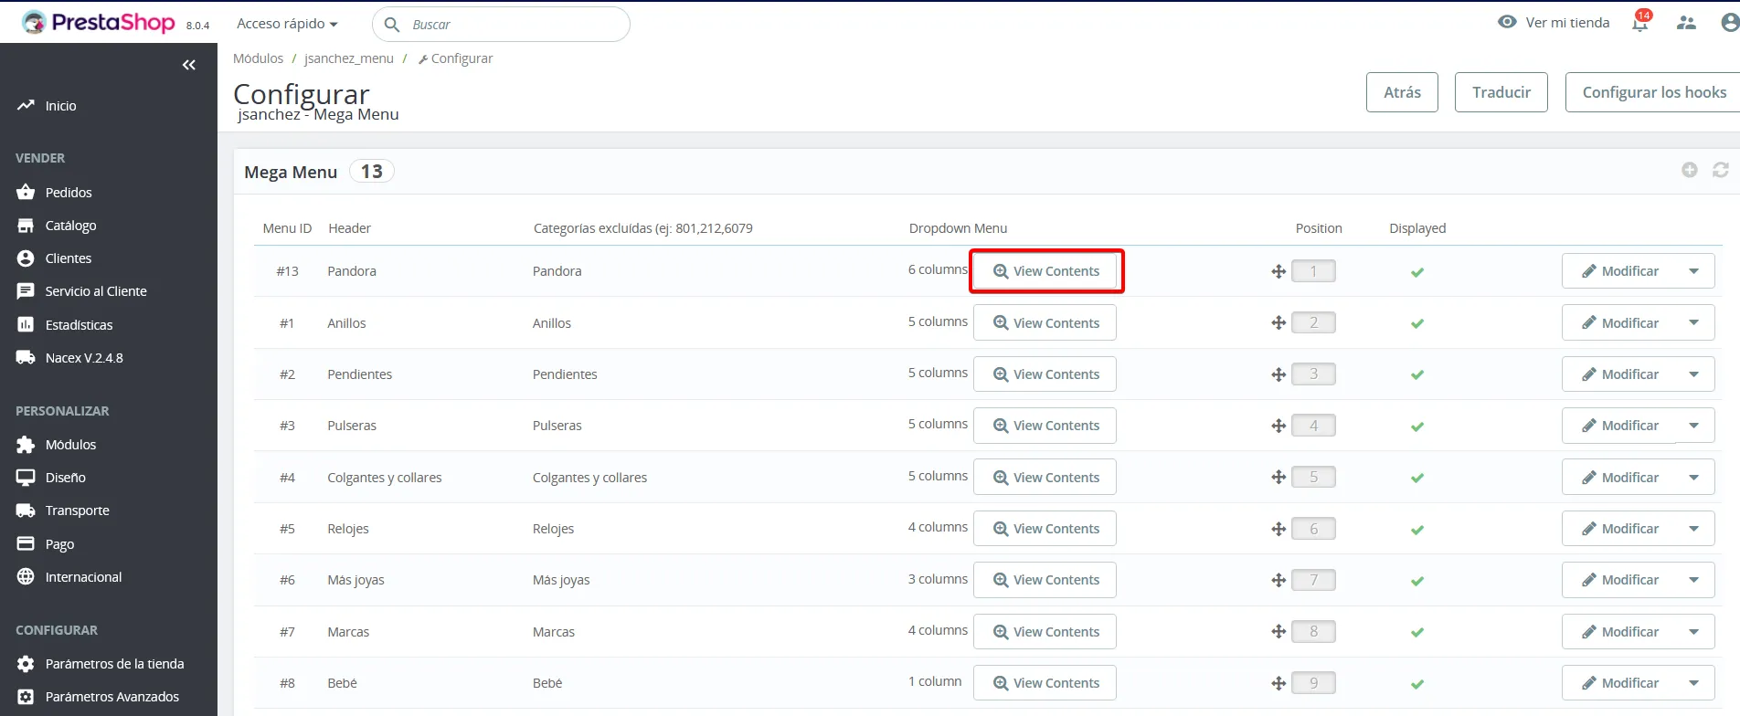Grab the move handle for Anillos row

click(x=1278, y=323)
